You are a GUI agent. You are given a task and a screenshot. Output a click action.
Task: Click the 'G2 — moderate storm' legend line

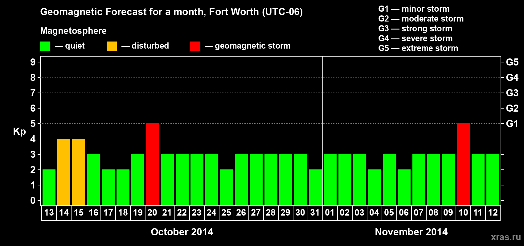pos(421,19)
